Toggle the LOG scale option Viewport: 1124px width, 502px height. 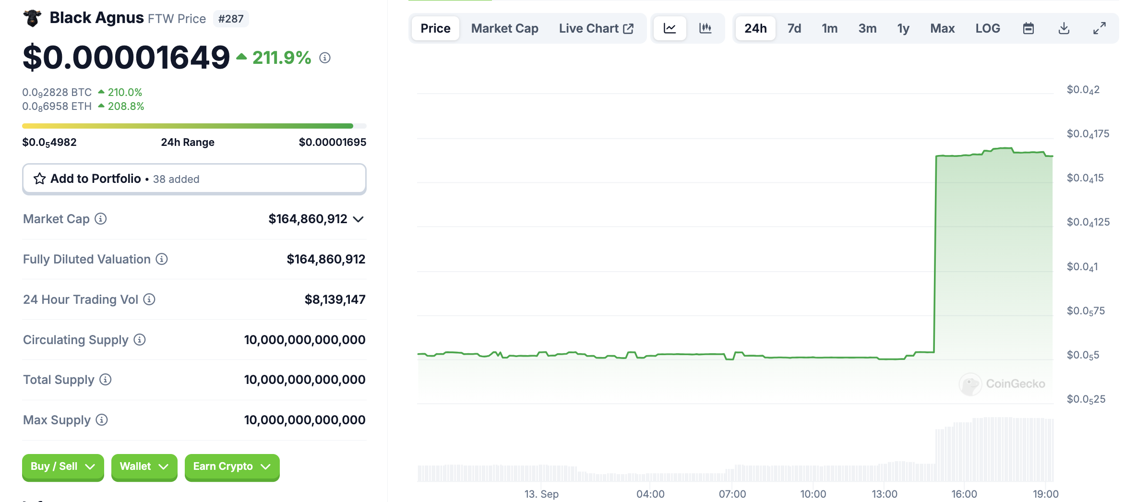coord(987,28)
